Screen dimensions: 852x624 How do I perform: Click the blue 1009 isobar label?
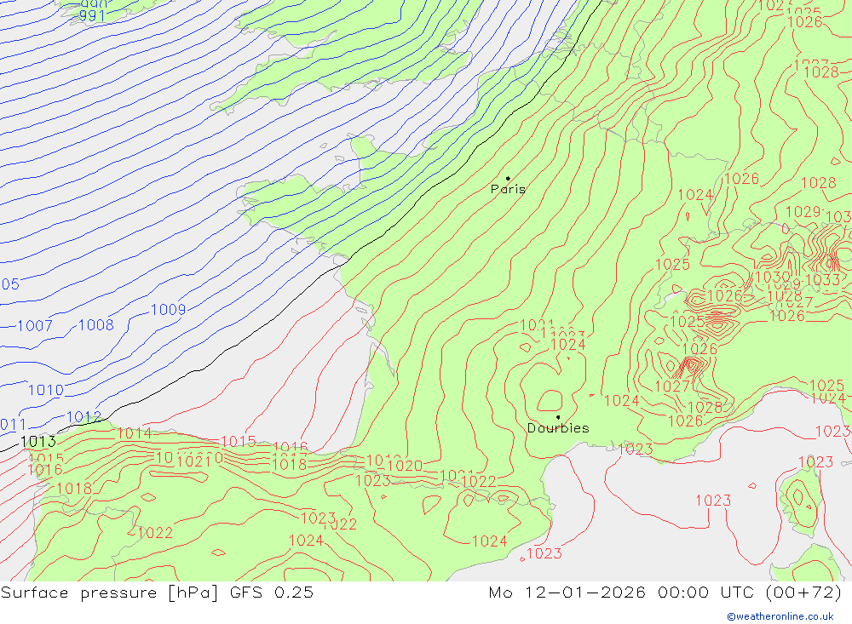[168, 310]
